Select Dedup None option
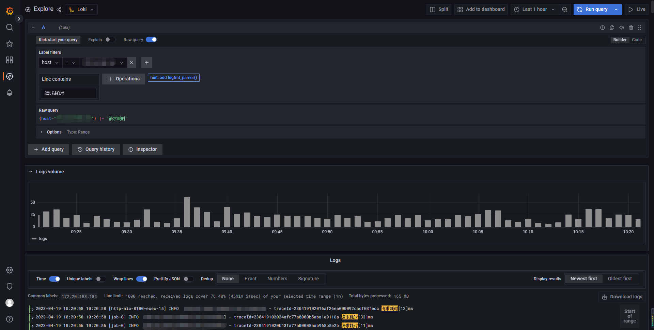Viewport: 654px width, 330px height. (x=228, y=279)
